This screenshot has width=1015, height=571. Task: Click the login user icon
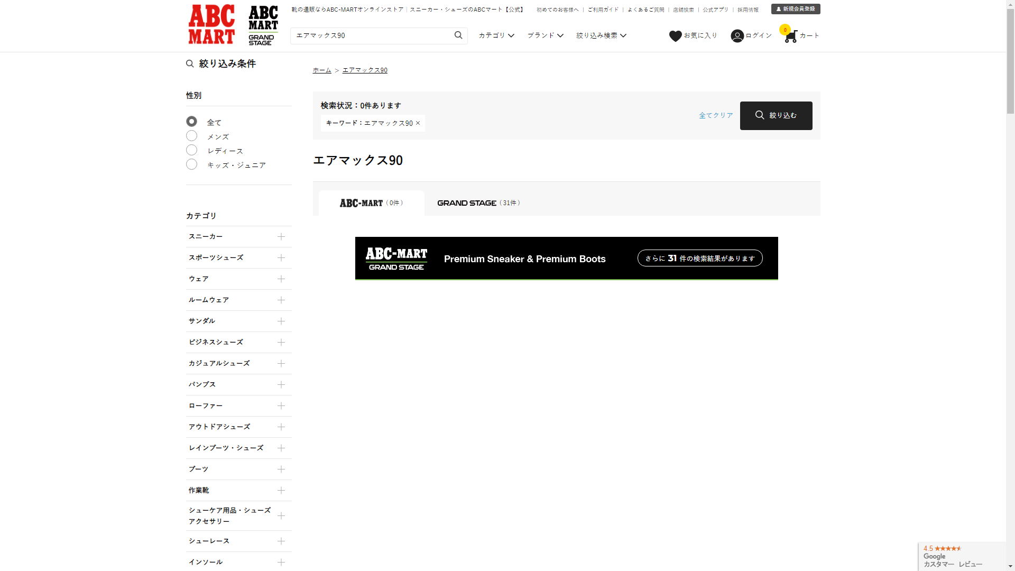click(x=737, y=36)
